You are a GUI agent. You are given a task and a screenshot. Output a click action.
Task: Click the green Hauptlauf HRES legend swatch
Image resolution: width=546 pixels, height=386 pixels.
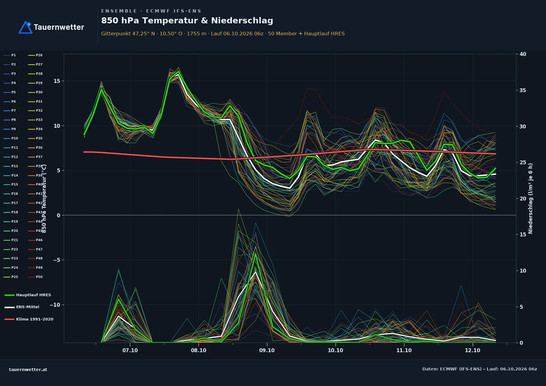10,295
